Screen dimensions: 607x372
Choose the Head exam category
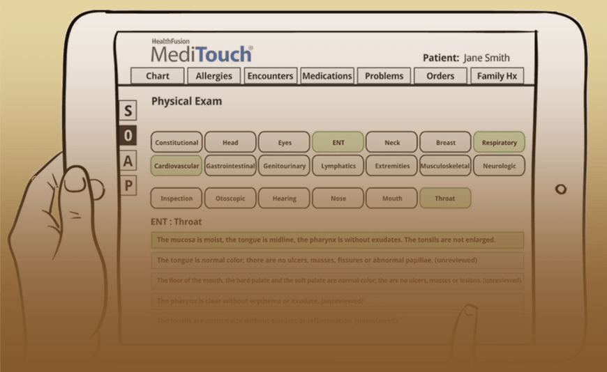click(230, 142)
